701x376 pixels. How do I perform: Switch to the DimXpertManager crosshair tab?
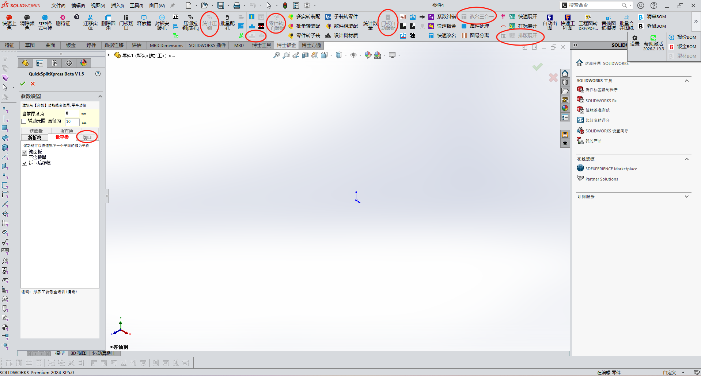point(69,63)
